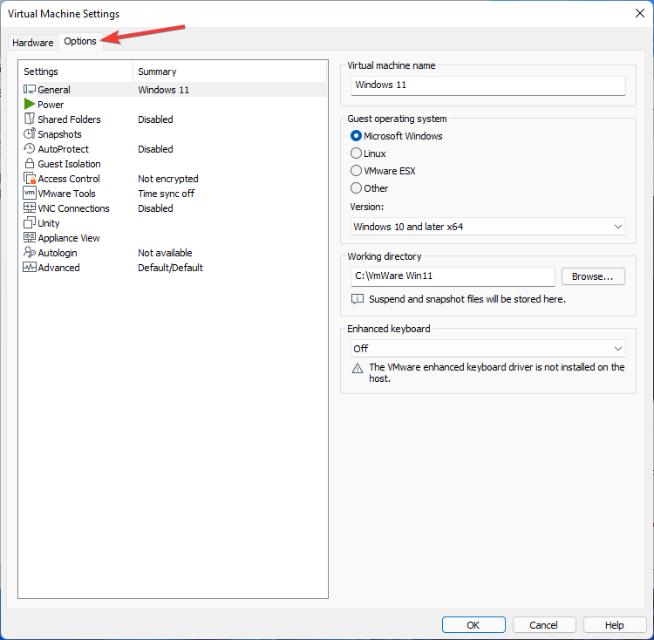
Task: Select the VMware Tools row label
Action: pyautogui.click(x=67, y=194)
